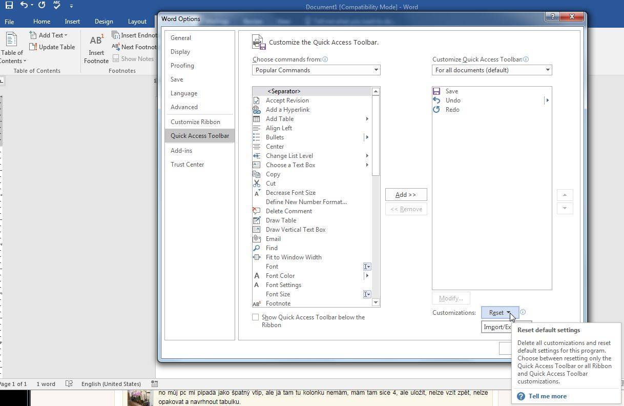Click the Save icon in Word's title bar
The height and width of the screenshot is (406, 624).
[x=9, y=6]
